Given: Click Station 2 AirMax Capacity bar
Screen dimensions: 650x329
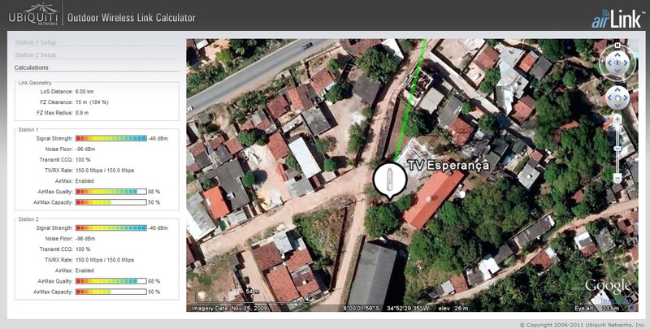Looking at the screenshot, I should (x=111, y=292).
